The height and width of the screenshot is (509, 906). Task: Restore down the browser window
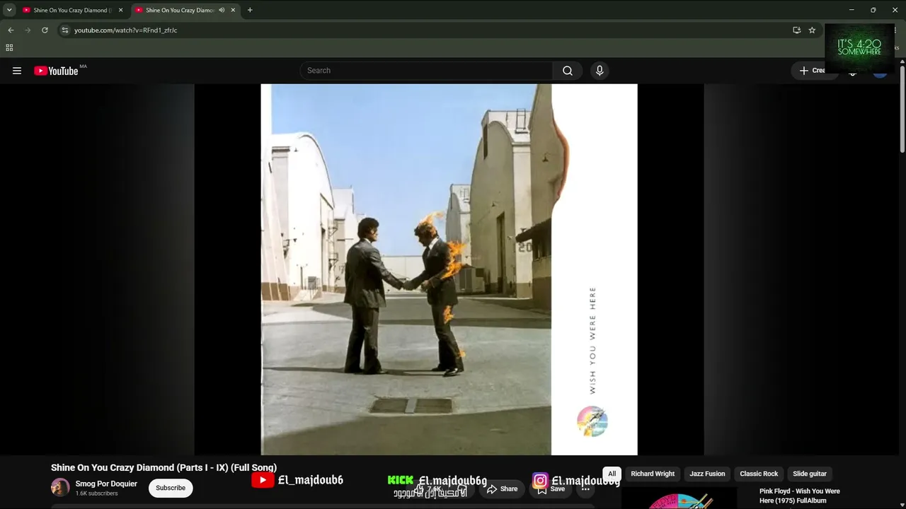[873, 10]
